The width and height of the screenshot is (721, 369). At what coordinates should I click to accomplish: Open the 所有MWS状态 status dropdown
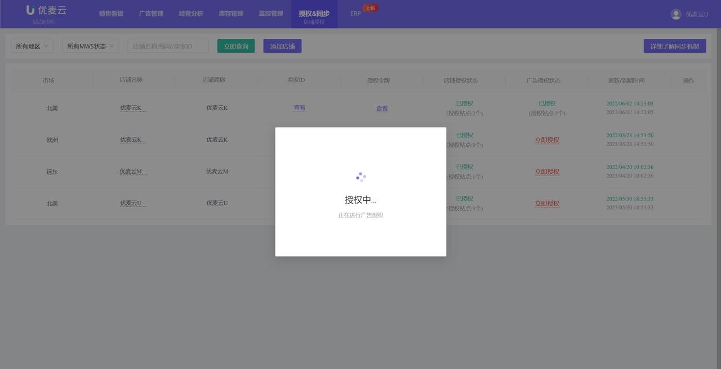point(90,46)
